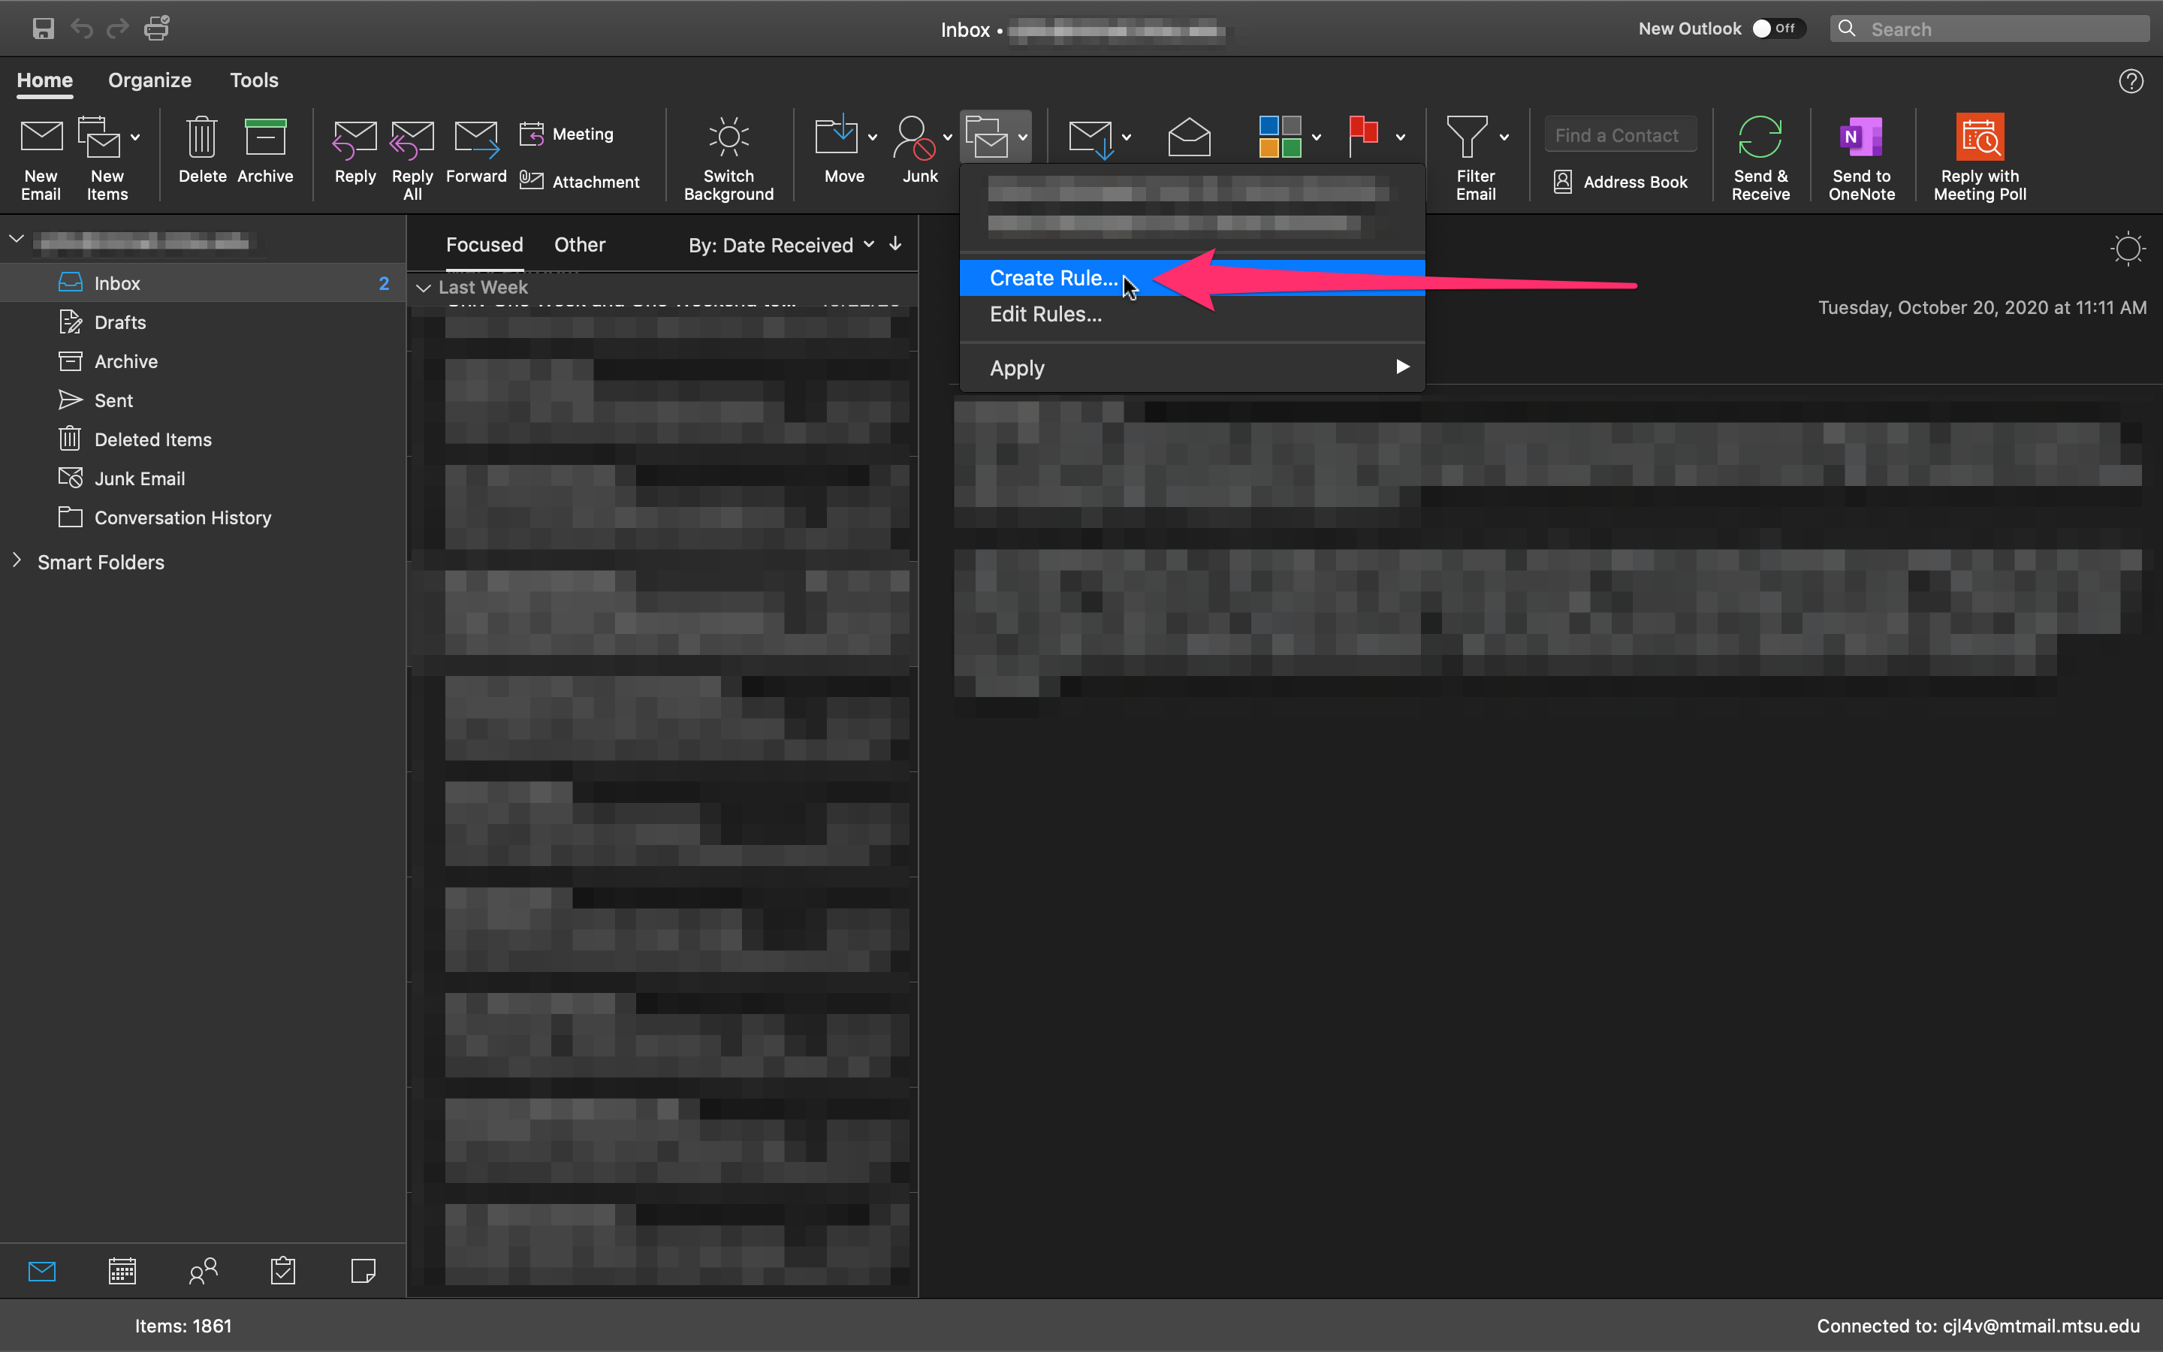The height and width of the screenshot is (1352, 2163).
Task: Click the Address Book button
Action: [1621, 182]
